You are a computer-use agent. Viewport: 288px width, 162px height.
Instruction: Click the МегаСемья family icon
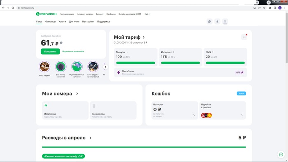tap(46, 105)
